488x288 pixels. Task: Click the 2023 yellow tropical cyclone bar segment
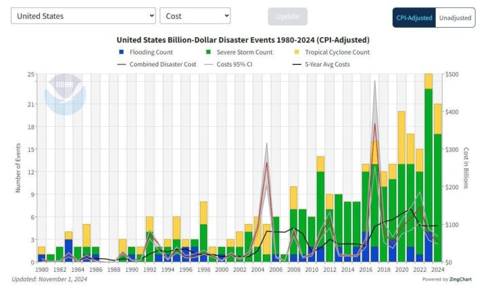click(x=429, y=82)
